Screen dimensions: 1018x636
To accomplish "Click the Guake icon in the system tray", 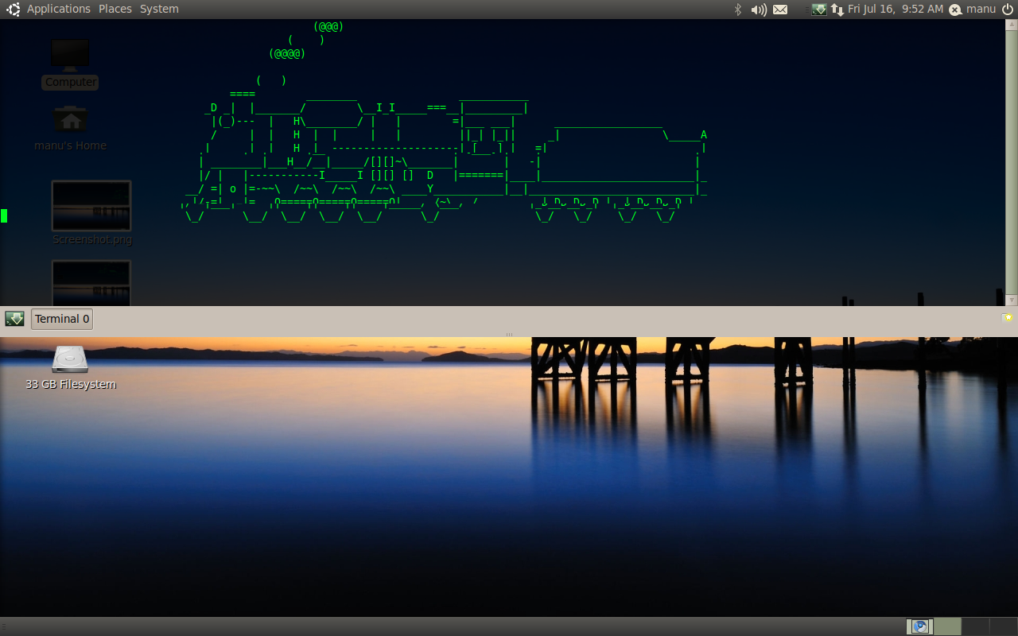I will [819, 9].
